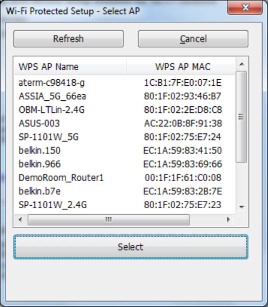268x307 pixels.
Task: Click the left horizontal scroll arrow
Action: [20, 220]
